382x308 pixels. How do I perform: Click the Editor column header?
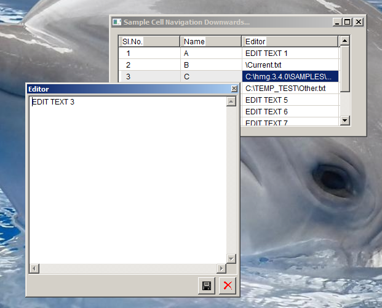(290, 41)
